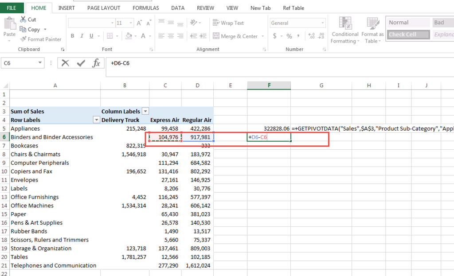Click the Select All corner triangle
Image resolution: width=454 pixels, height=276 pixels.
point(5,86)
